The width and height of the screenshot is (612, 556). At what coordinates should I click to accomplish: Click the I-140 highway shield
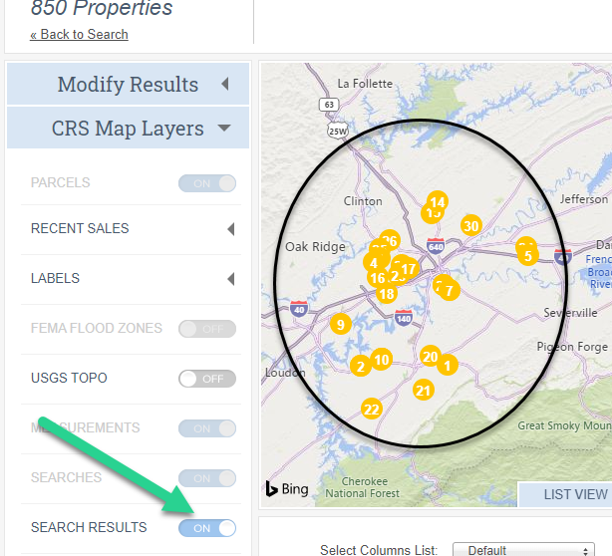coord(404,318)
